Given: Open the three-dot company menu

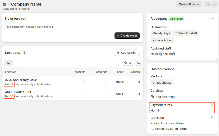Looking at the screenshot, I should pyautogui.click(x=212, y=19).
